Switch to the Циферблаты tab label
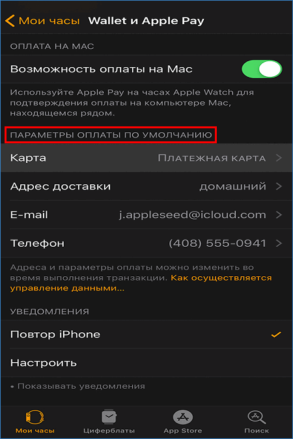This screenshot has width=293, height=439. coord(109,431)
